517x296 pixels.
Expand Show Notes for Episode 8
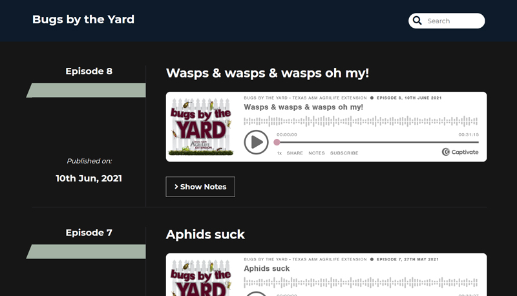click(200, 187)
